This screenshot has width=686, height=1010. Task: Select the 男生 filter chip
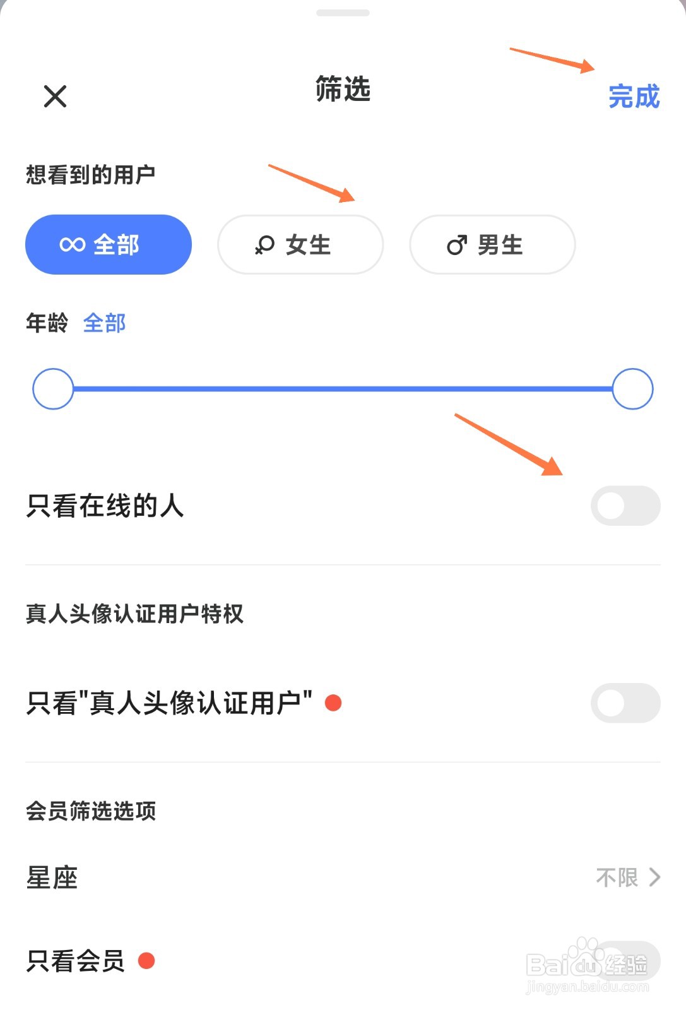[492, 244]
